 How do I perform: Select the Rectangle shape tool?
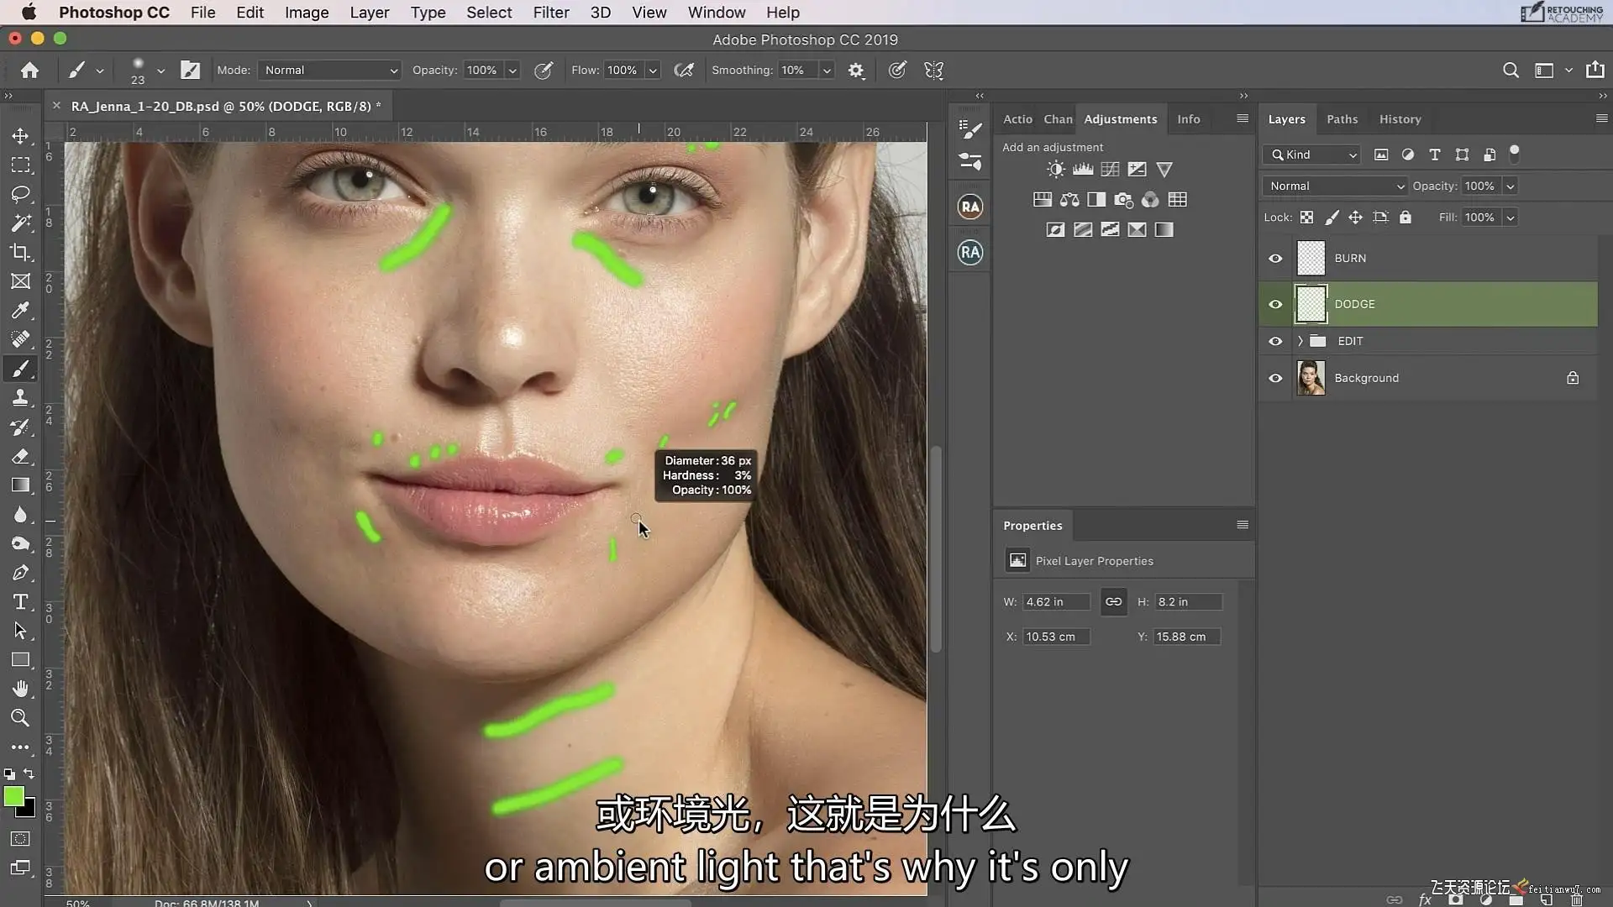pos(20,660)
